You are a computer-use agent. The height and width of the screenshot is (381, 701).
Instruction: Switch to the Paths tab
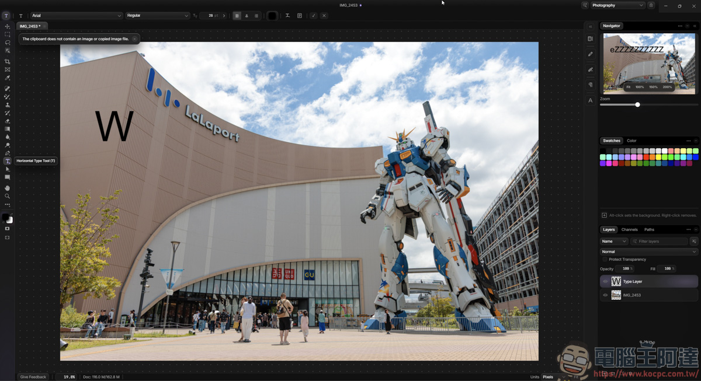pyautogui.click(x=649, y=229)
